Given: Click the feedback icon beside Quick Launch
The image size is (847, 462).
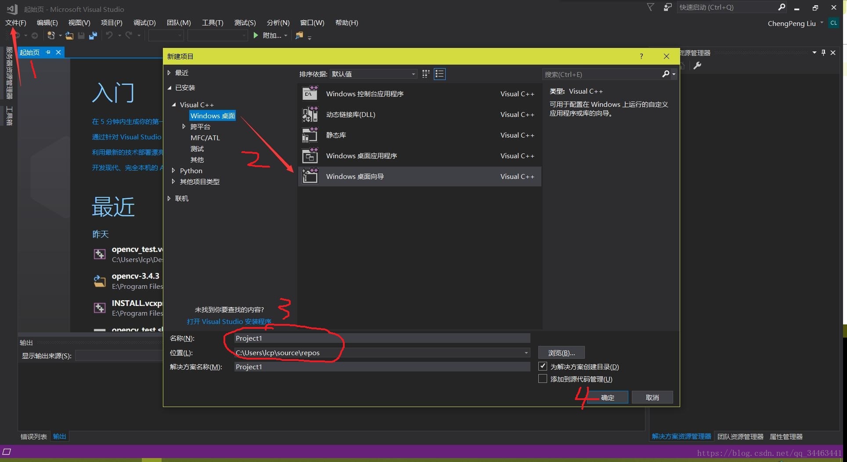Looking at the screenshot, I should tap(667, 7).
